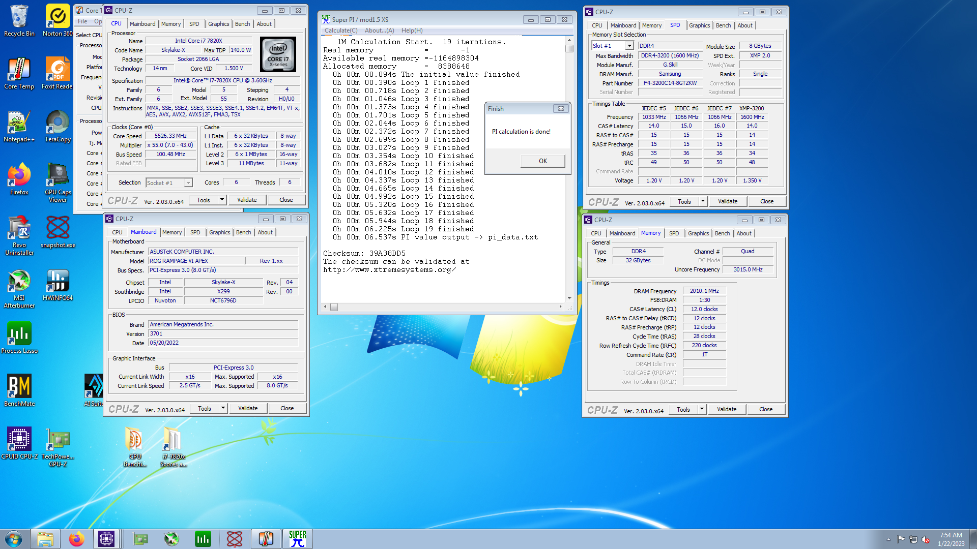977x549 pixels.
Task: Launch MSI Afterburner shortcut
Action: [x=19, y=288]
